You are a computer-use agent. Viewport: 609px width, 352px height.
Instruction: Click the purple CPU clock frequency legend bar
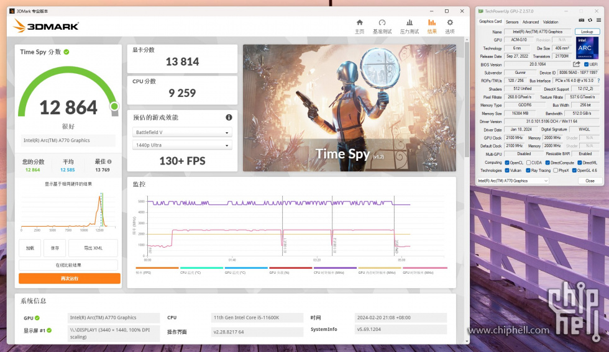pos(335,268)
